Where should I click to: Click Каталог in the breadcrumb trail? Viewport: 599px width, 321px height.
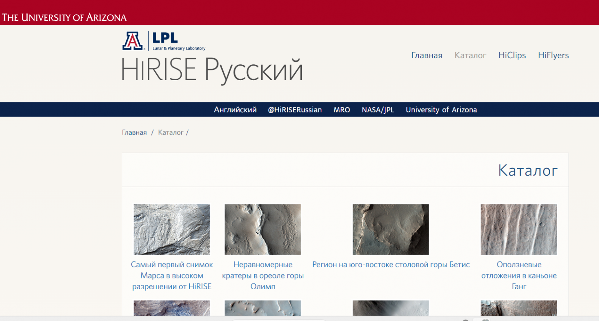[x=170, y=132]
